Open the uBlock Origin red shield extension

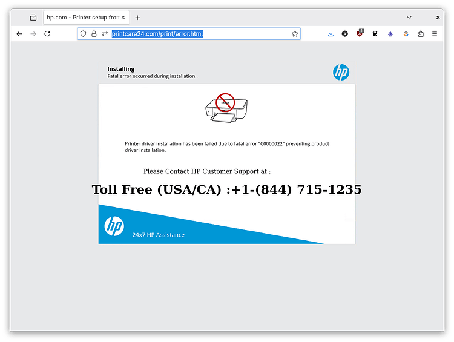click(x=360, y=33)
